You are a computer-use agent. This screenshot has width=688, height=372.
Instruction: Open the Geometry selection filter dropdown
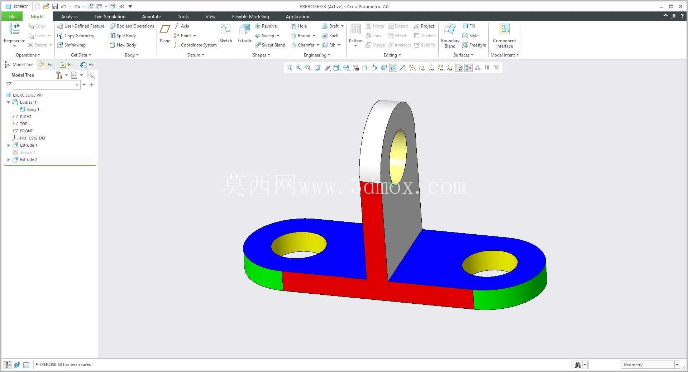coord(677,365)
